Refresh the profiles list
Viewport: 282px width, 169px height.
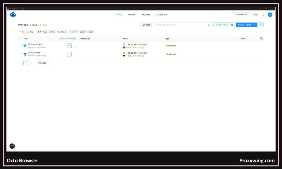click(x=261, y=25)
